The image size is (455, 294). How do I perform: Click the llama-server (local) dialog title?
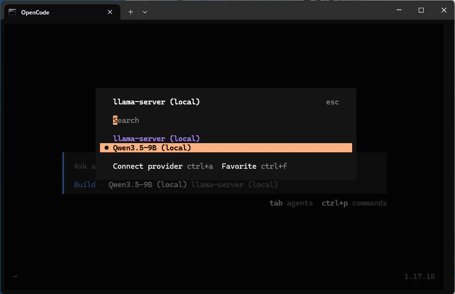click(156, 102)
